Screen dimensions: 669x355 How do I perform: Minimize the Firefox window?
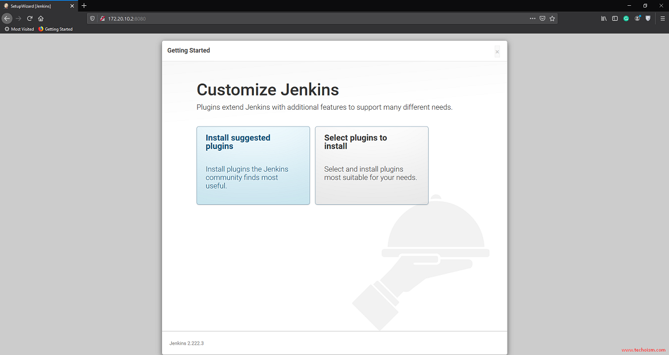click(x=629, y=6)
